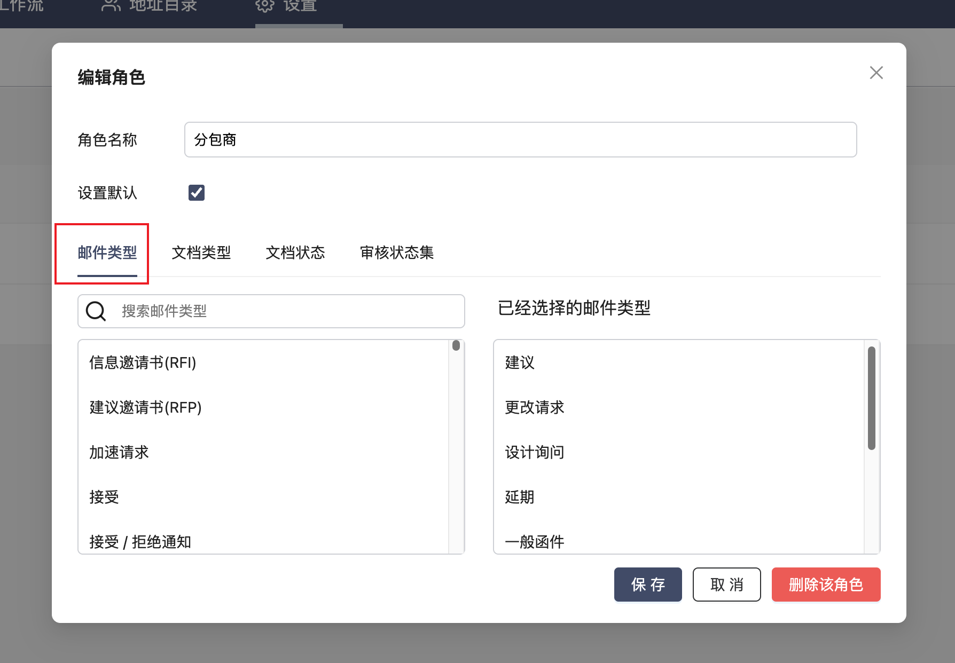The height and width of the screenshot is (663, 955).
Task: Open the 文档状态 tab
Action: coord(295,252)
